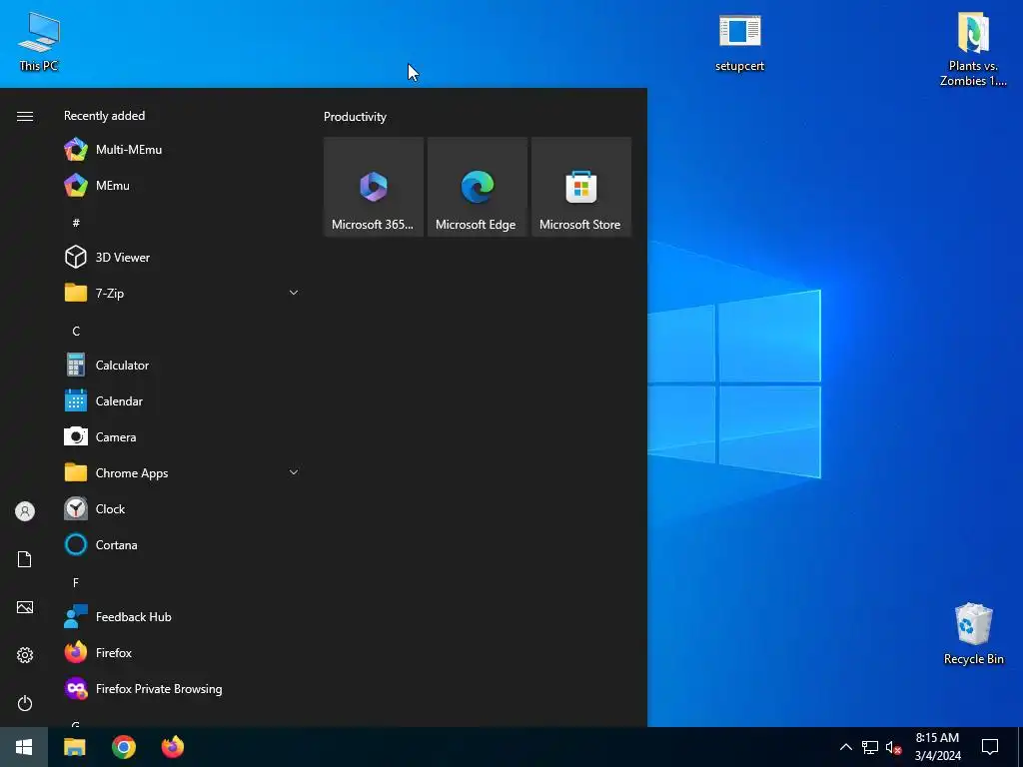This screenshot has height=767, width=1023.
Task: Open the Microsoft Store tile
Action: click(580, 187)
